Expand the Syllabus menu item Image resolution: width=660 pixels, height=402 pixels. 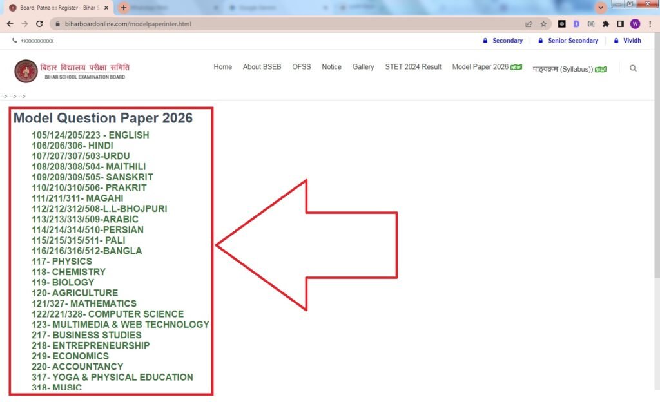pos(561,67)
